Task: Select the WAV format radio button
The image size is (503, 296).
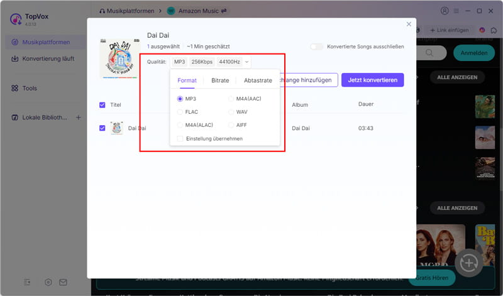Action: click(x=231, y=112)
